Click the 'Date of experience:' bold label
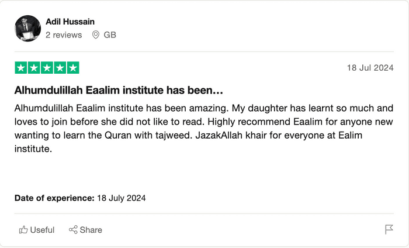409x248 pixels. [54, 198]
